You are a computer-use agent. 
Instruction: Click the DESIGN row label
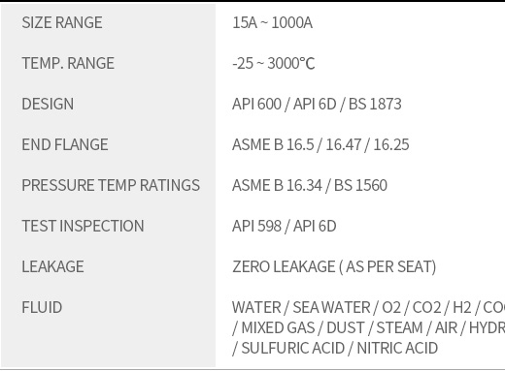tap(48, 104)
